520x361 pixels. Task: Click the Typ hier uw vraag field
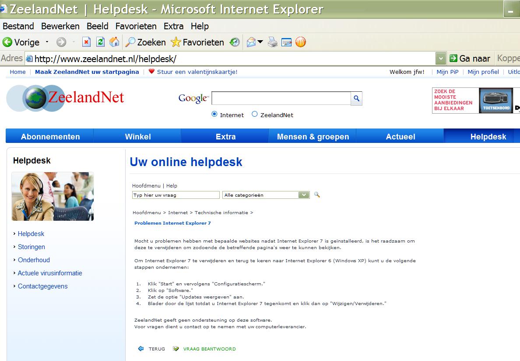(x=176, y=195)
